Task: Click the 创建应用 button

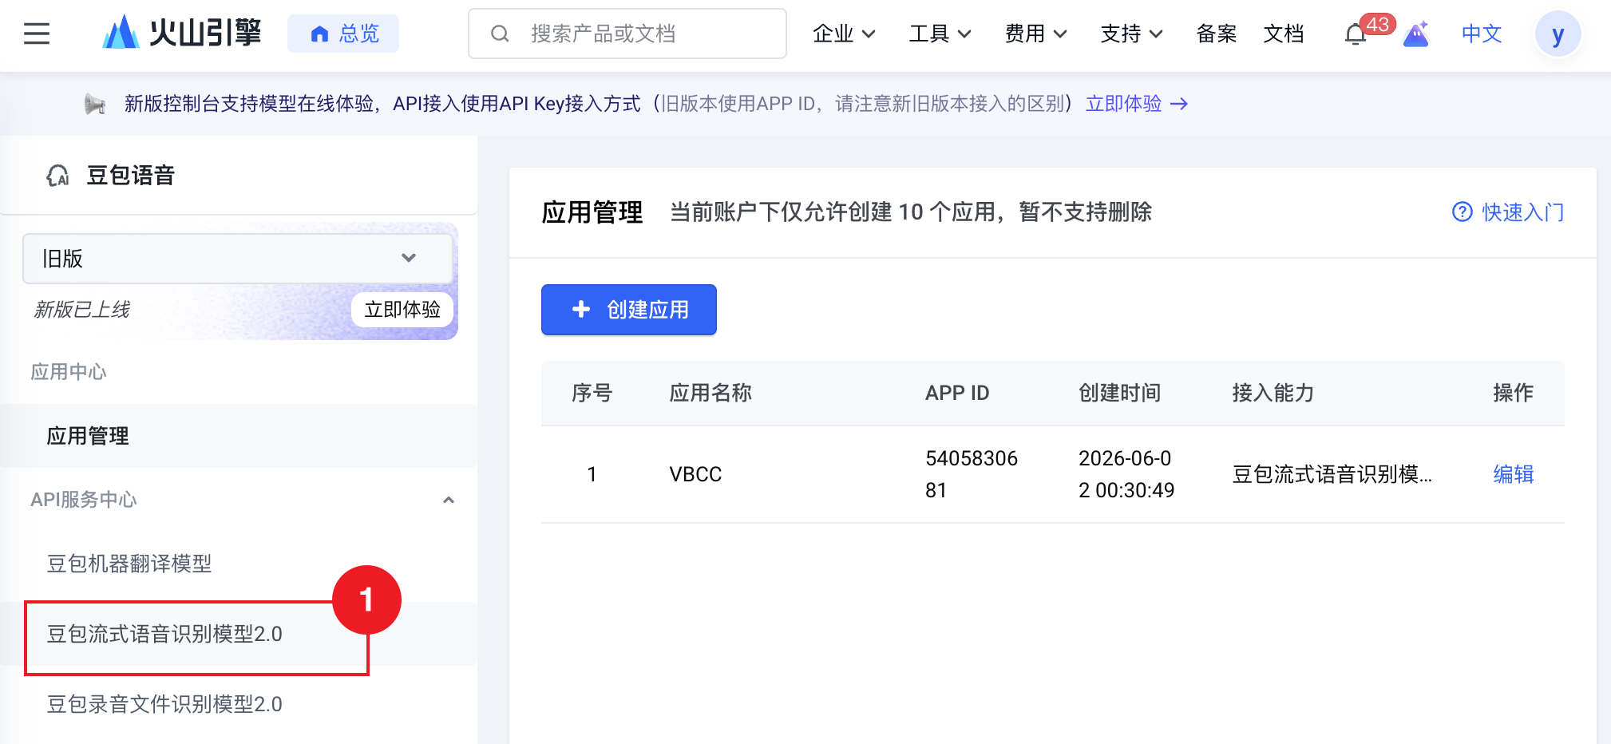Action: [x=629, y=310]
